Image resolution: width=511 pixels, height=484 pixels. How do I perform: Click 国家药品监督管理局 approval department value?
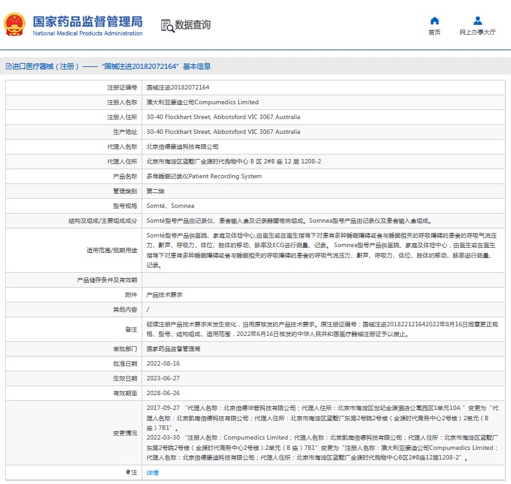[173, 349]
